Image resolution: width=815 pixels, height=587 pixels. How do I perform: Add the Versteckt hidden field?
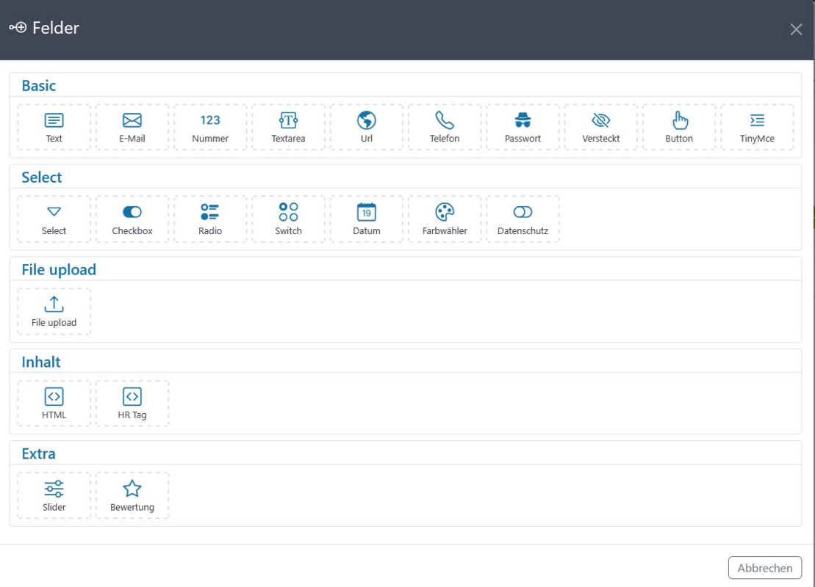coord(601,127)
